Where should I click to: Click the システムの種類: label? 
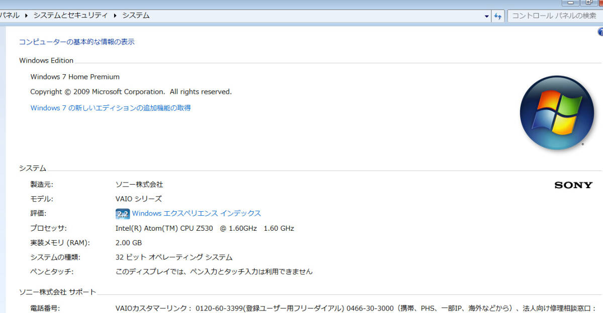pos(55,257)
